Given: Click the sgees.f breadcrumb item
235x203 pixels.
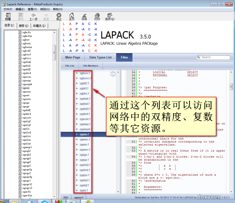Looking at the screenshot, I should 79,197.
